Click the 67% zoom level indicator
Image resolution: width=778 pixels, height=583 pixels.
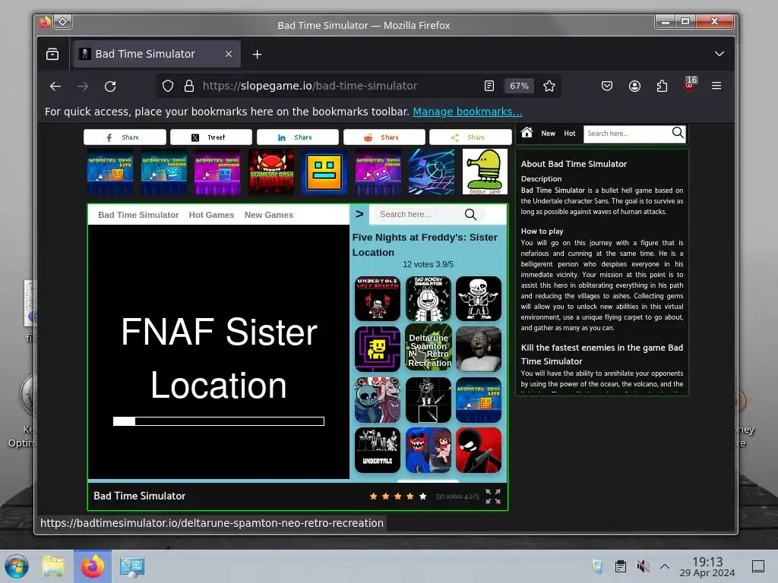tap(520, 86)
